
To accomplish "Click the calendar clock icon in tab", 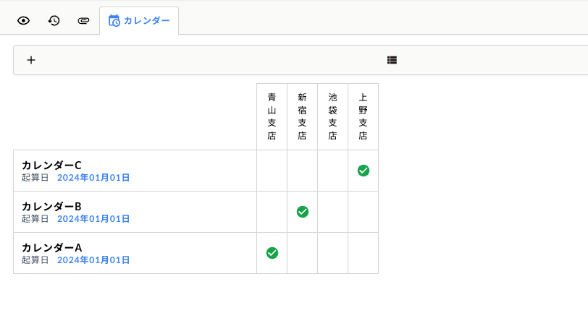I will pyautogui.click(x=114, y=20).
